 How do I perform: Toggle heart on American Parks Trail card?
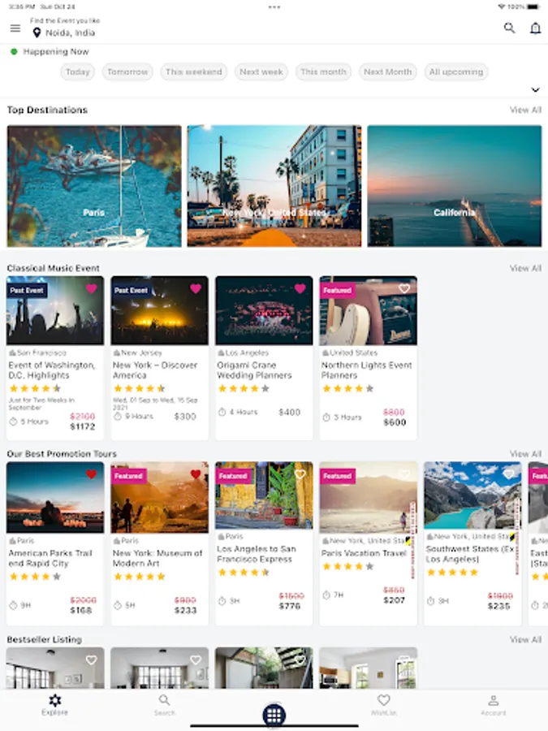[91, 474]
